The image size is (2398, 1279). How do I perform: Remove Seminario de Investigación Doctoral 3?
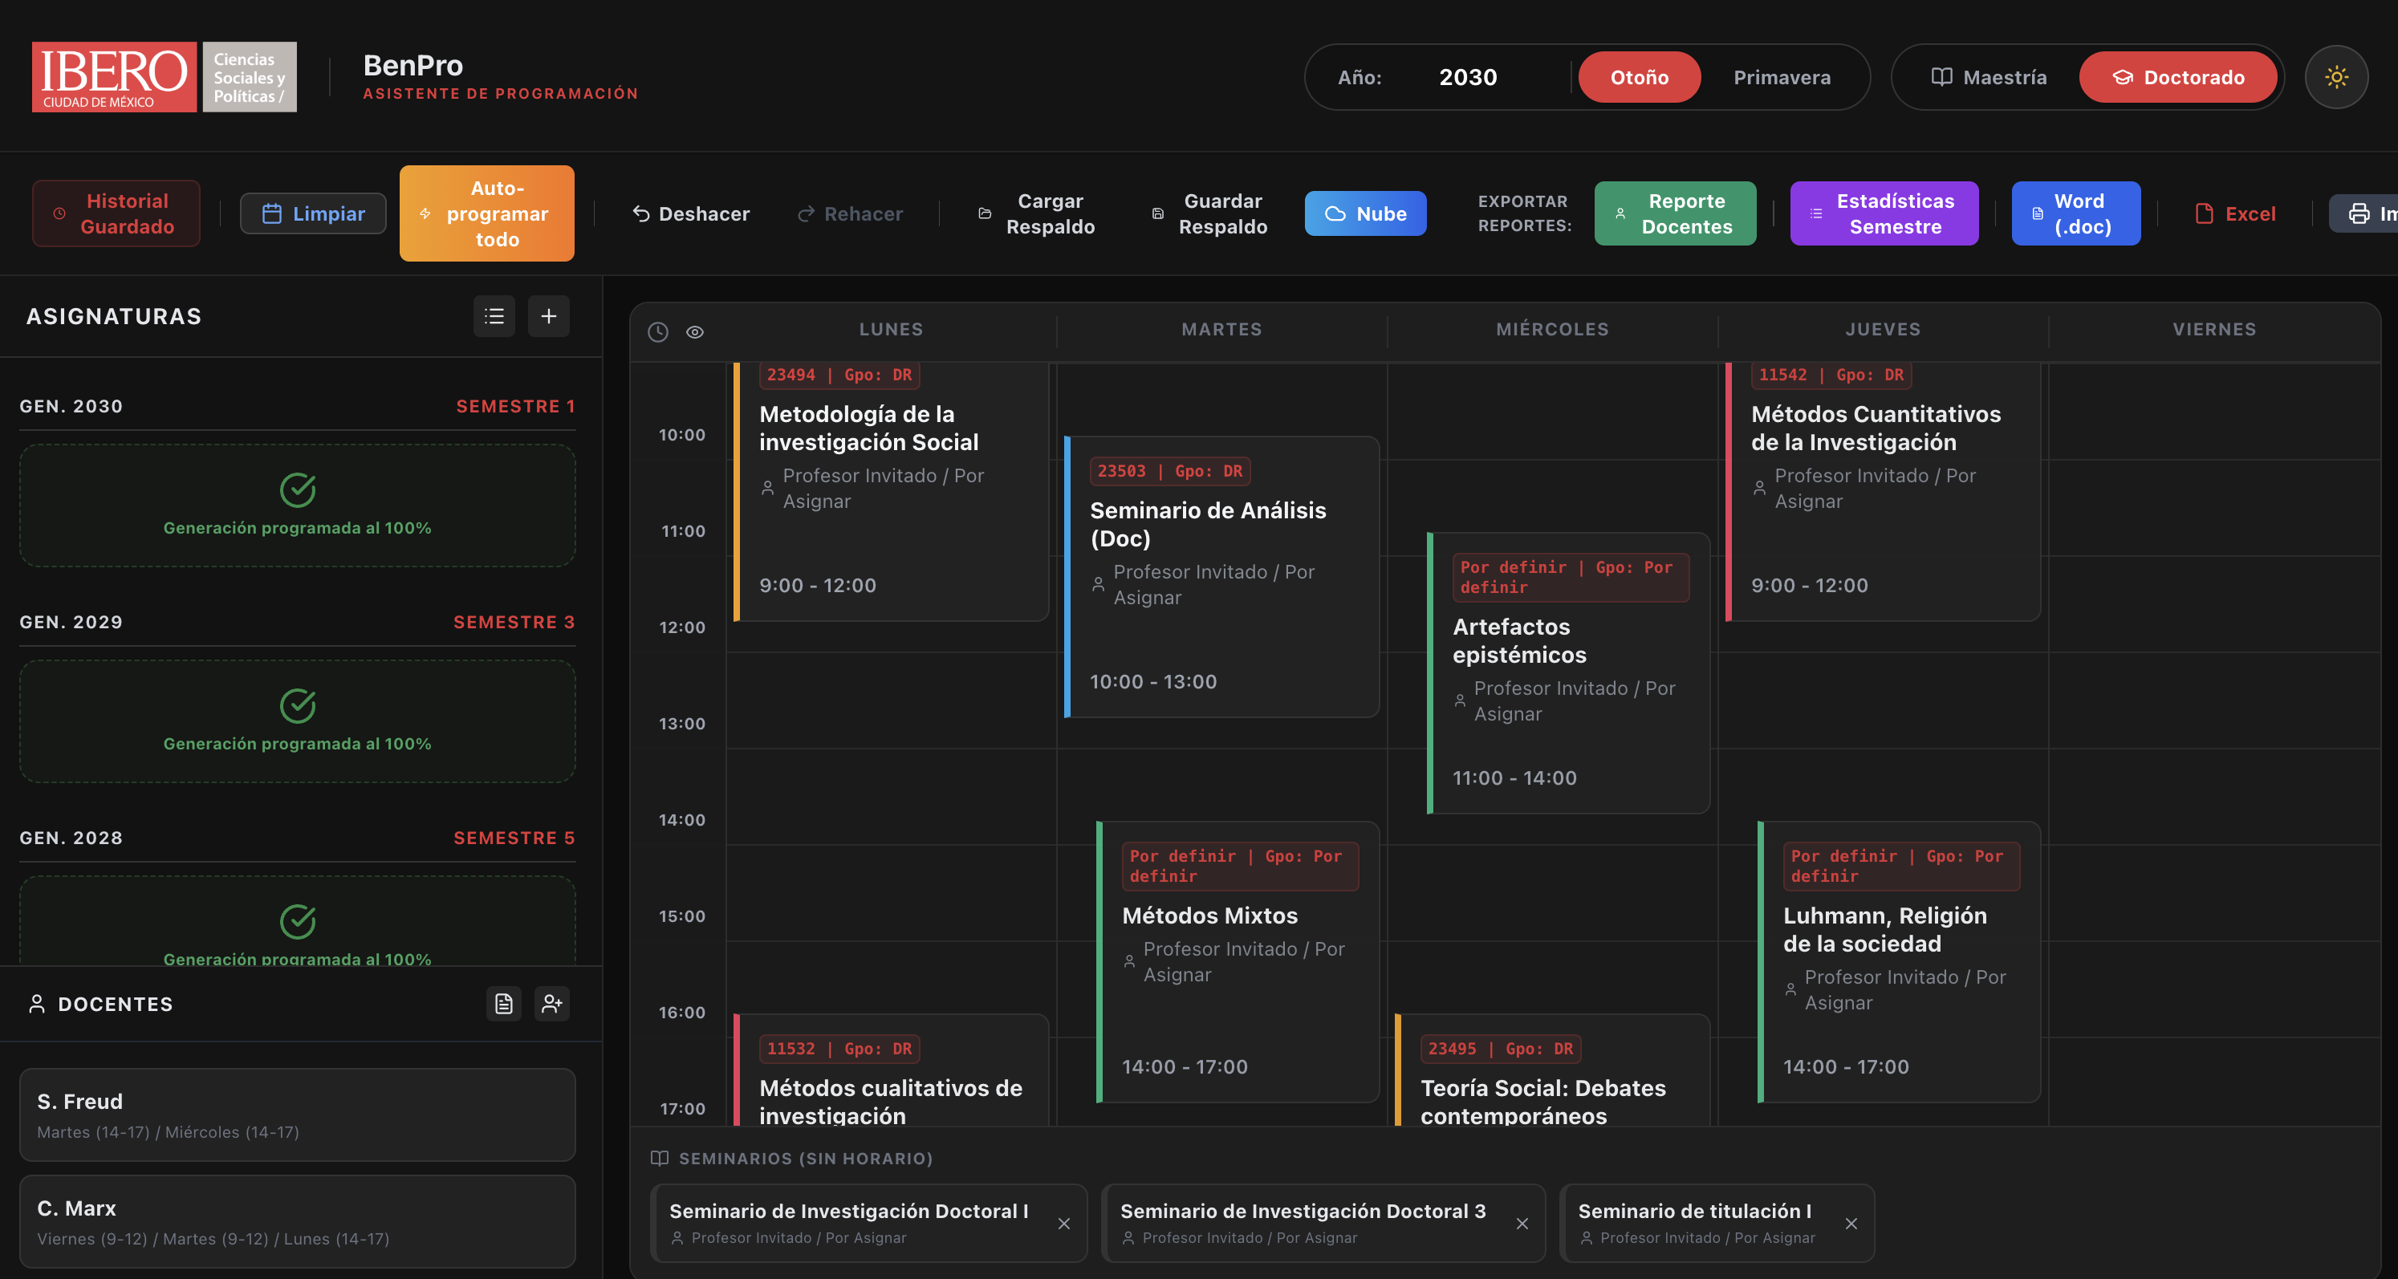tap(1522, 1223)
